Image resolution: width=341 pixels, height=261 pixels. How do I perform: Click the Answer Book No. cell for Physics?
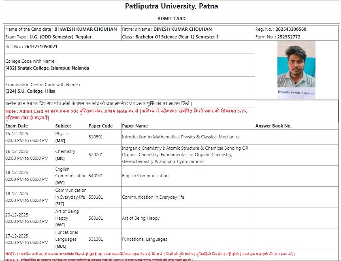click(x=296, y=137)
